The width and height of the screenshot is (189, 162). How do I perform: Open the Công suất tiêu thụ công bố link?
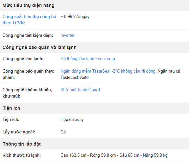pos(29,20)
